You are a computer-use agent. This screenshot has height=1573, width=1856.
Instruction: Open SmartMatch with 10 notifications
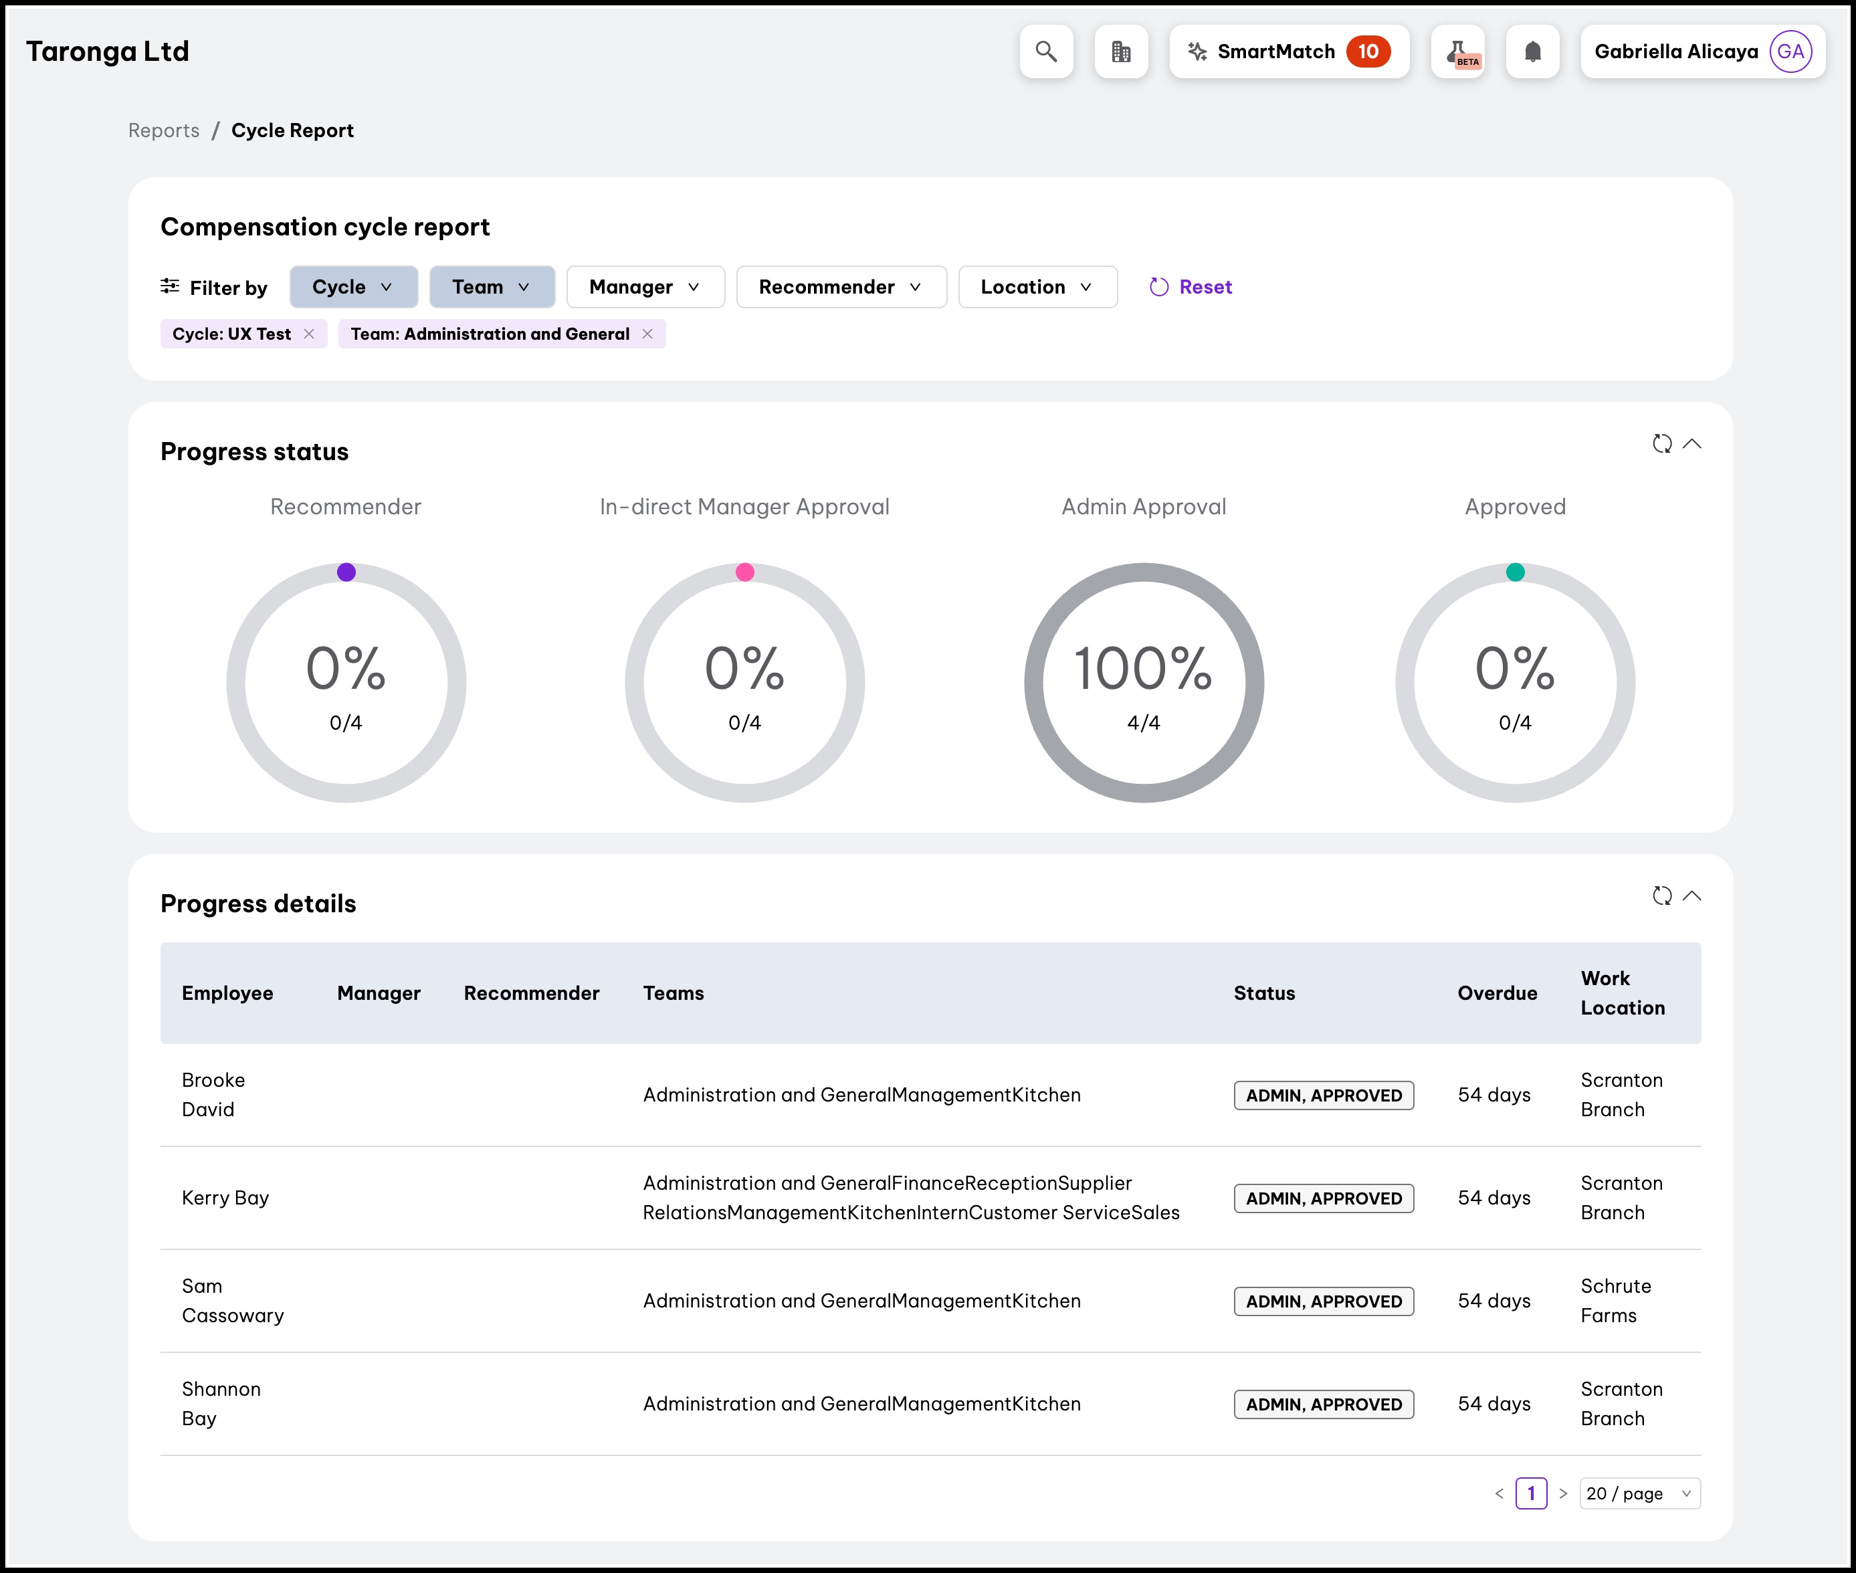pyautogui.click(x=1288, y=51)
